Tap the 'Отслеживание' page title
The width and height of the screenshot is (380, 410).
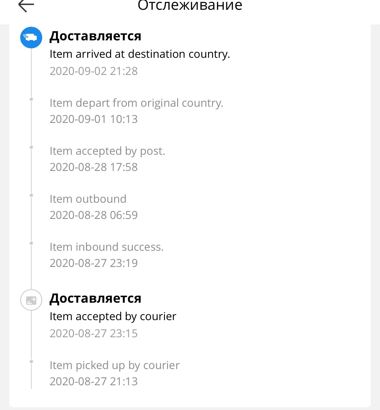point(190,5)
